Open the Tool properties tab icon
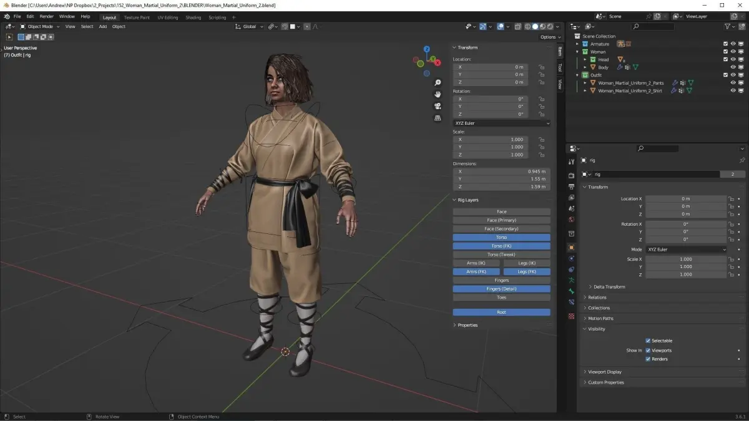This screenshot has width=749, height=421. (x=571, y=161)
